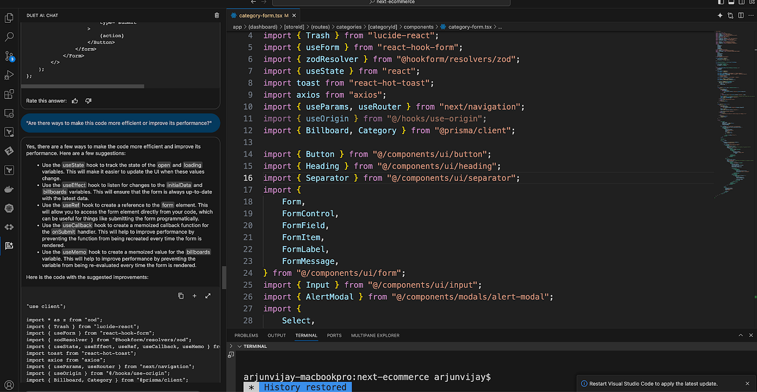Open the Remote Explorer view
Screen dimensions: 757x392
(x=9, y=113)
